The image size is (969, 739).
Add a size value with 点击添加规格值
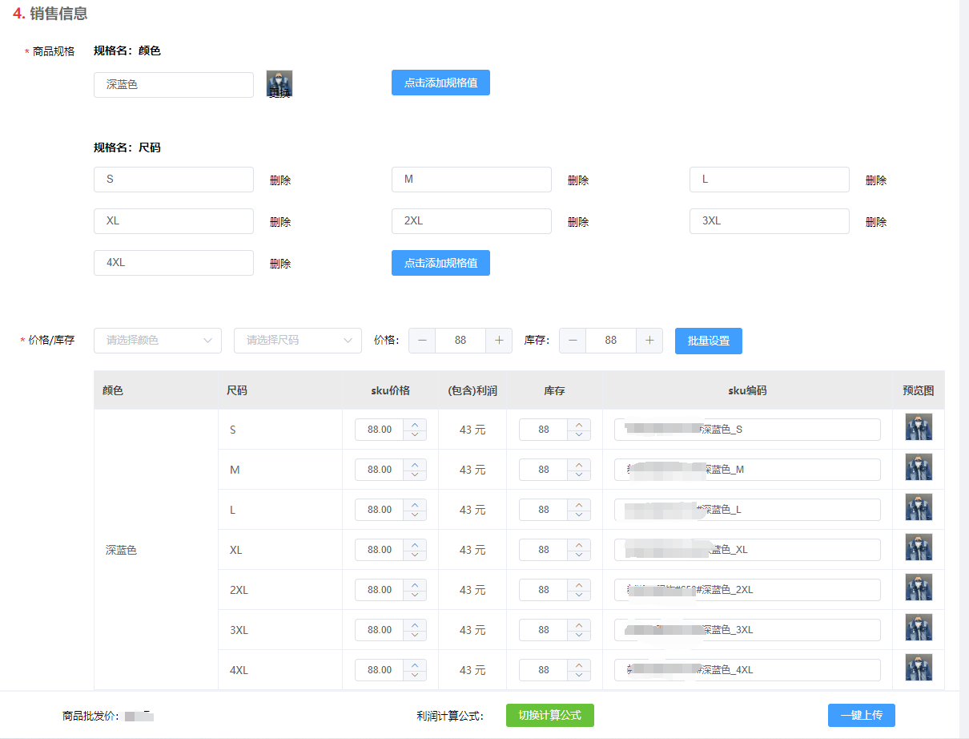click(440, 263)
